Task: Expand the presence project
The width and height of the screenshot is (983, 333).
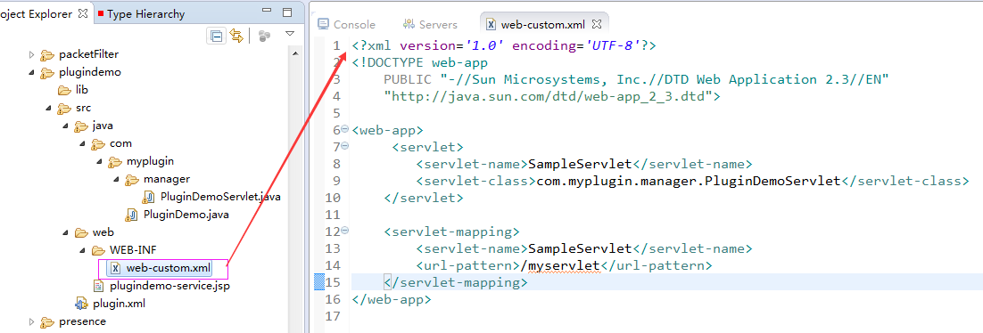Action: coord(31,321)
